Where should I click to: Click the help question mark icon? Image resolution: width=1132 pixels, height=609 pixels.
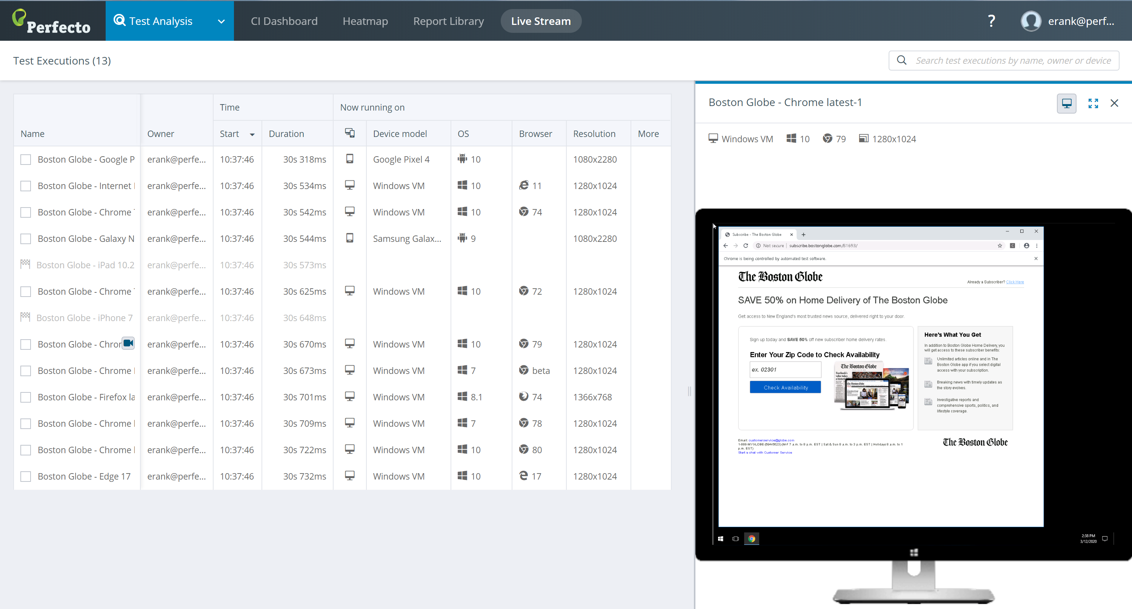(991, 21)
